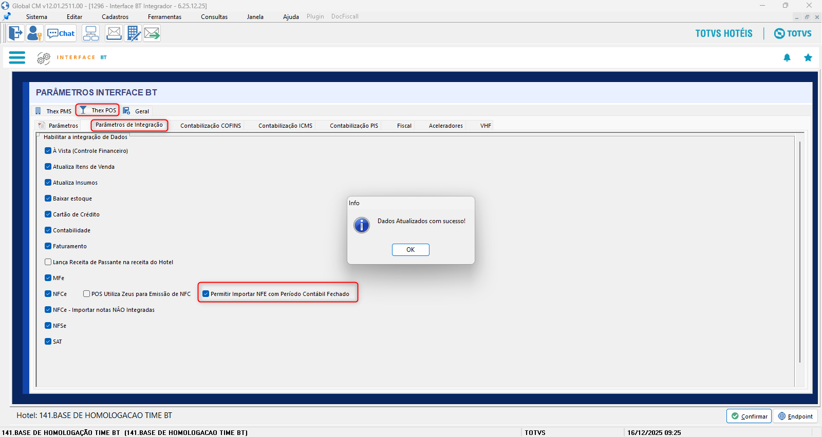Open the Sistema menu
Viewport: 822px width, 437px height.
pyautogui.click(x=36, y=17)
